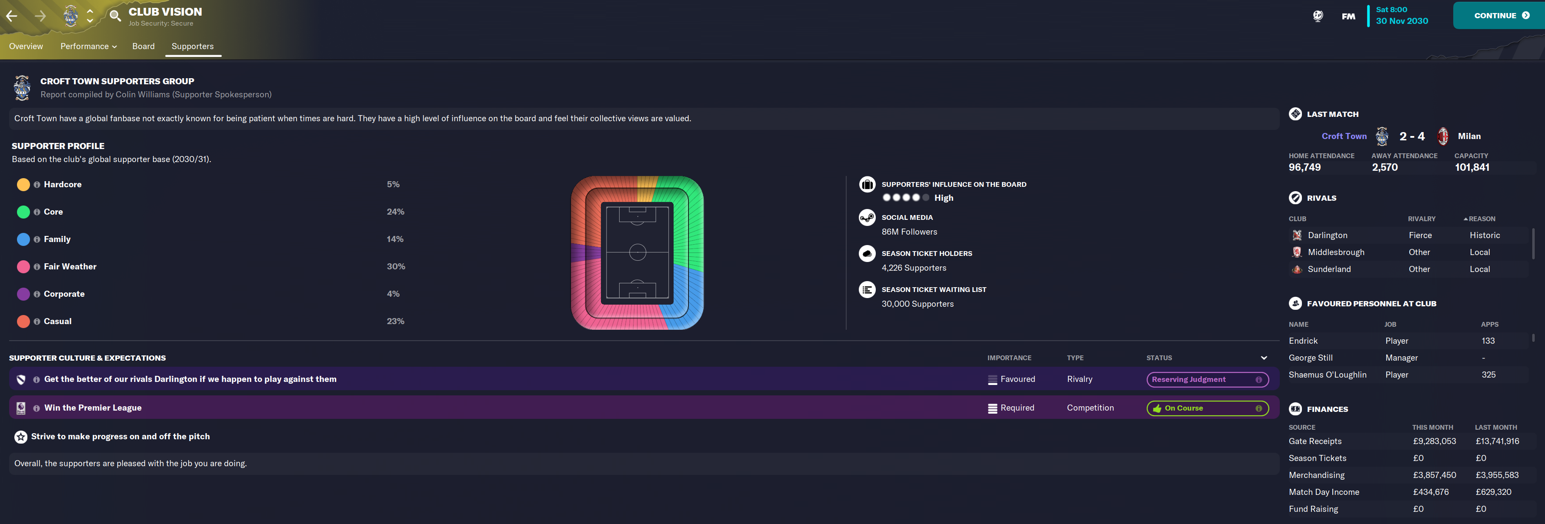Open Sunderland in the rivals list
The width and height of the screenshot is (1545, 524).
point(1329,269)
